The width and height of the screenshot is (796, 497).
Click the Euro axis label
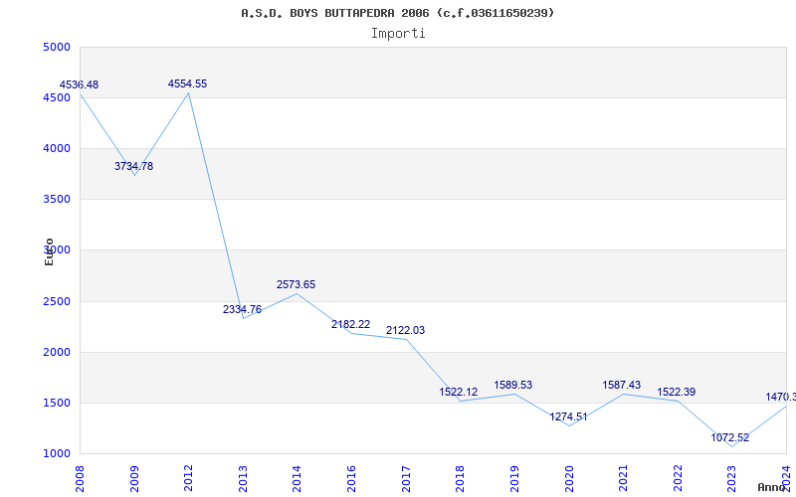[x=49, y=252]
